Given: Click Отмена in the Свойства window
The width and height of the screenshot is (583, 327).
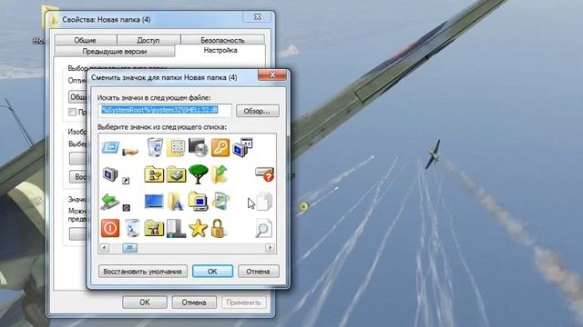Looking at the screenshot, I should pyautogui.click(x=194, y=302).
